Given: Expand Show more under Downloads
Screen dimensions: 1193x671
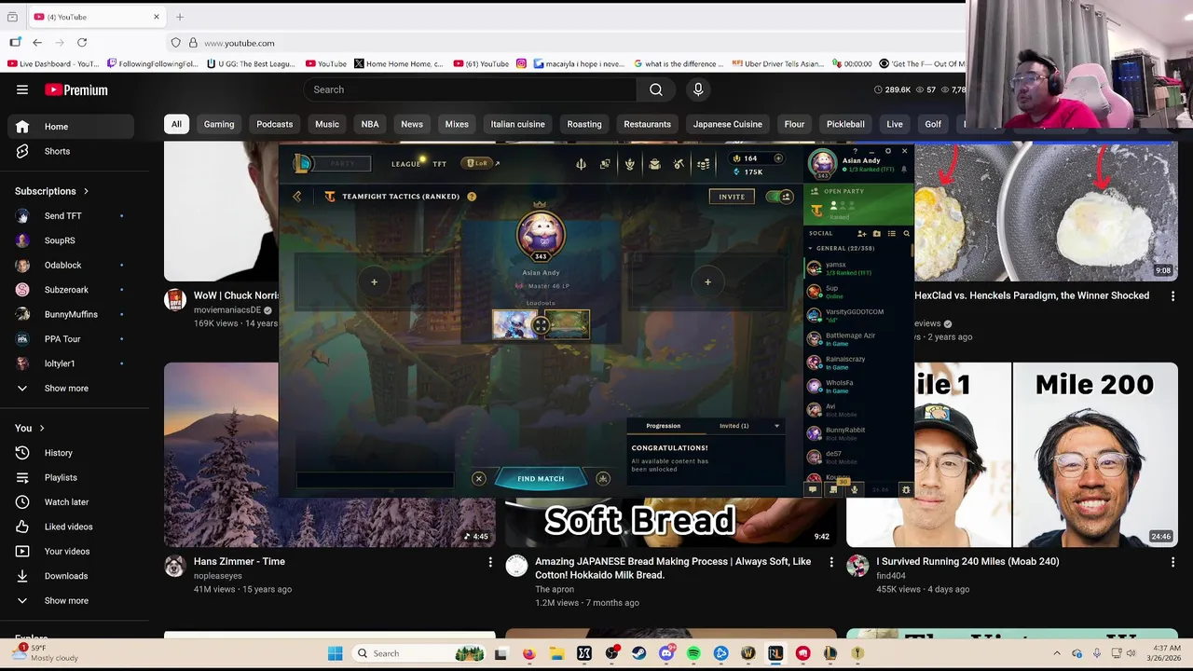Looking at the screenshot, I should 67,600.
